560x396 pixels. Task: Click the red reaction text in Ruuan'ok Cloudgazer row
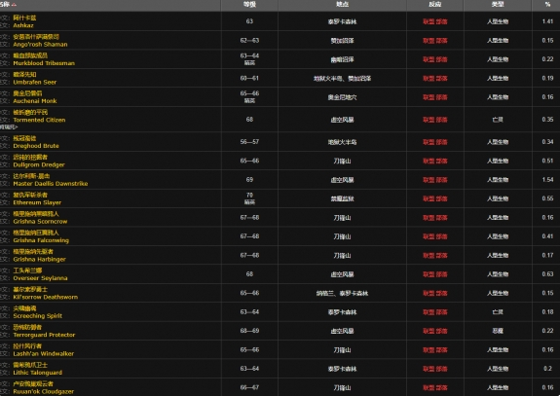pos(435,388)
